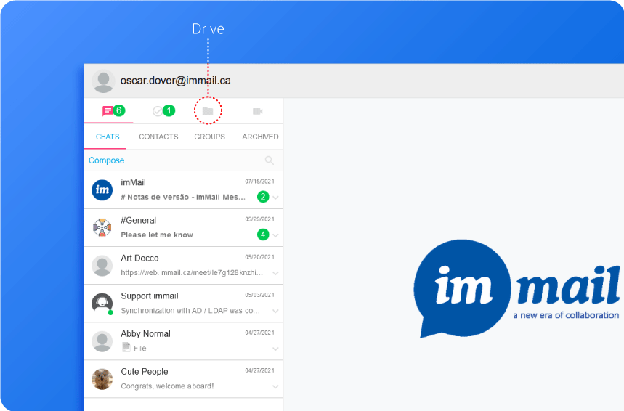624x411 pixels.
Task: Open the Support immail conversation
Action: [x=184, y=304]
